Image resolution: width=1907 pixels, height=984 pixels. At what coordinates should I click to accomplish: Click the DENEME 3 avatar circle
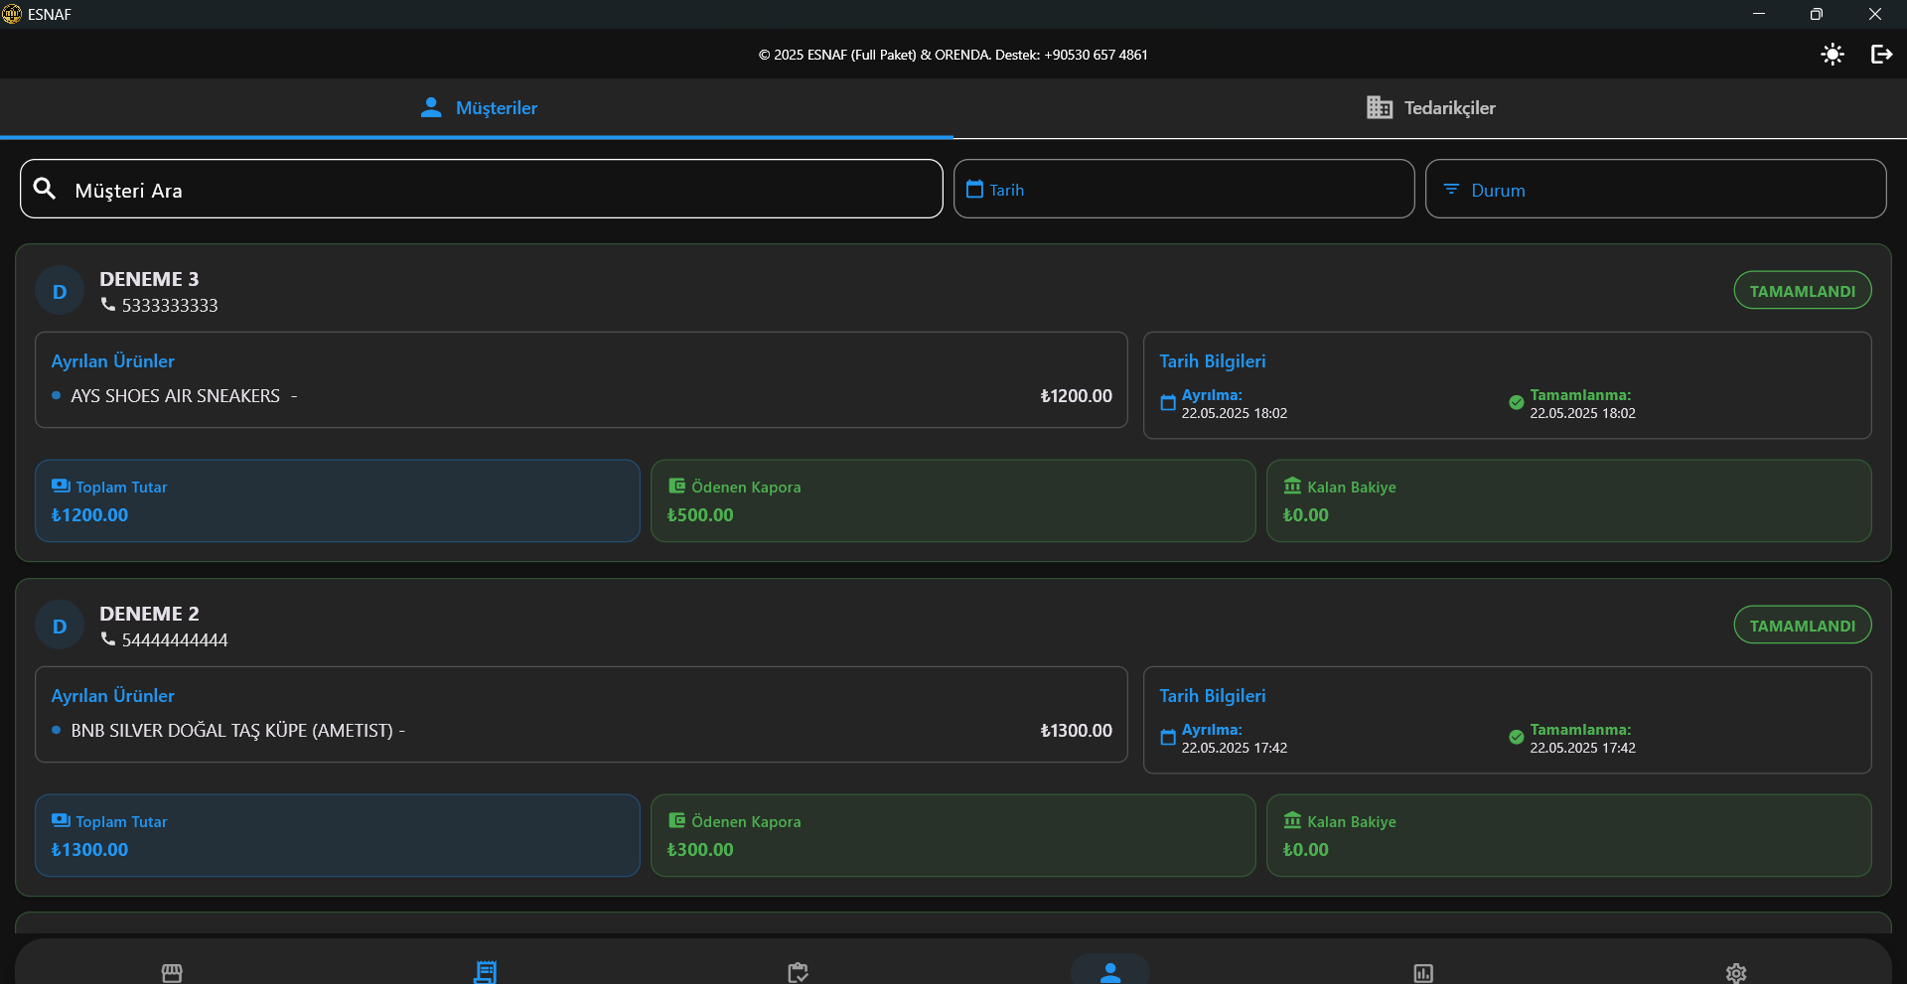[60, 292]
